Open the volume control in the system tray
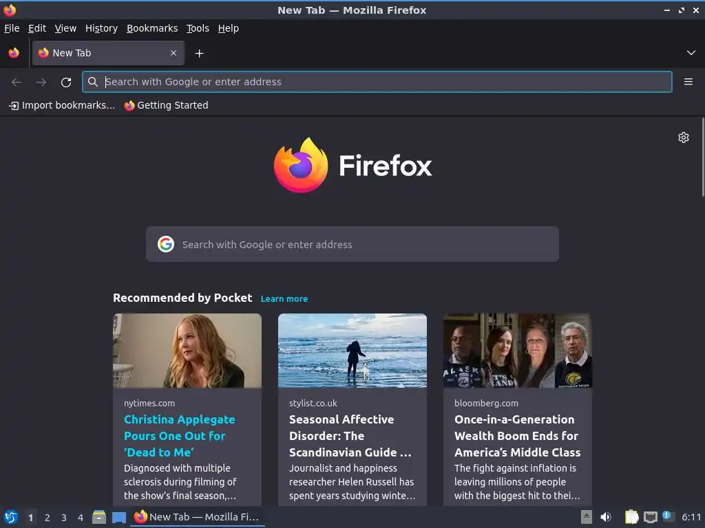 (606, 517)
